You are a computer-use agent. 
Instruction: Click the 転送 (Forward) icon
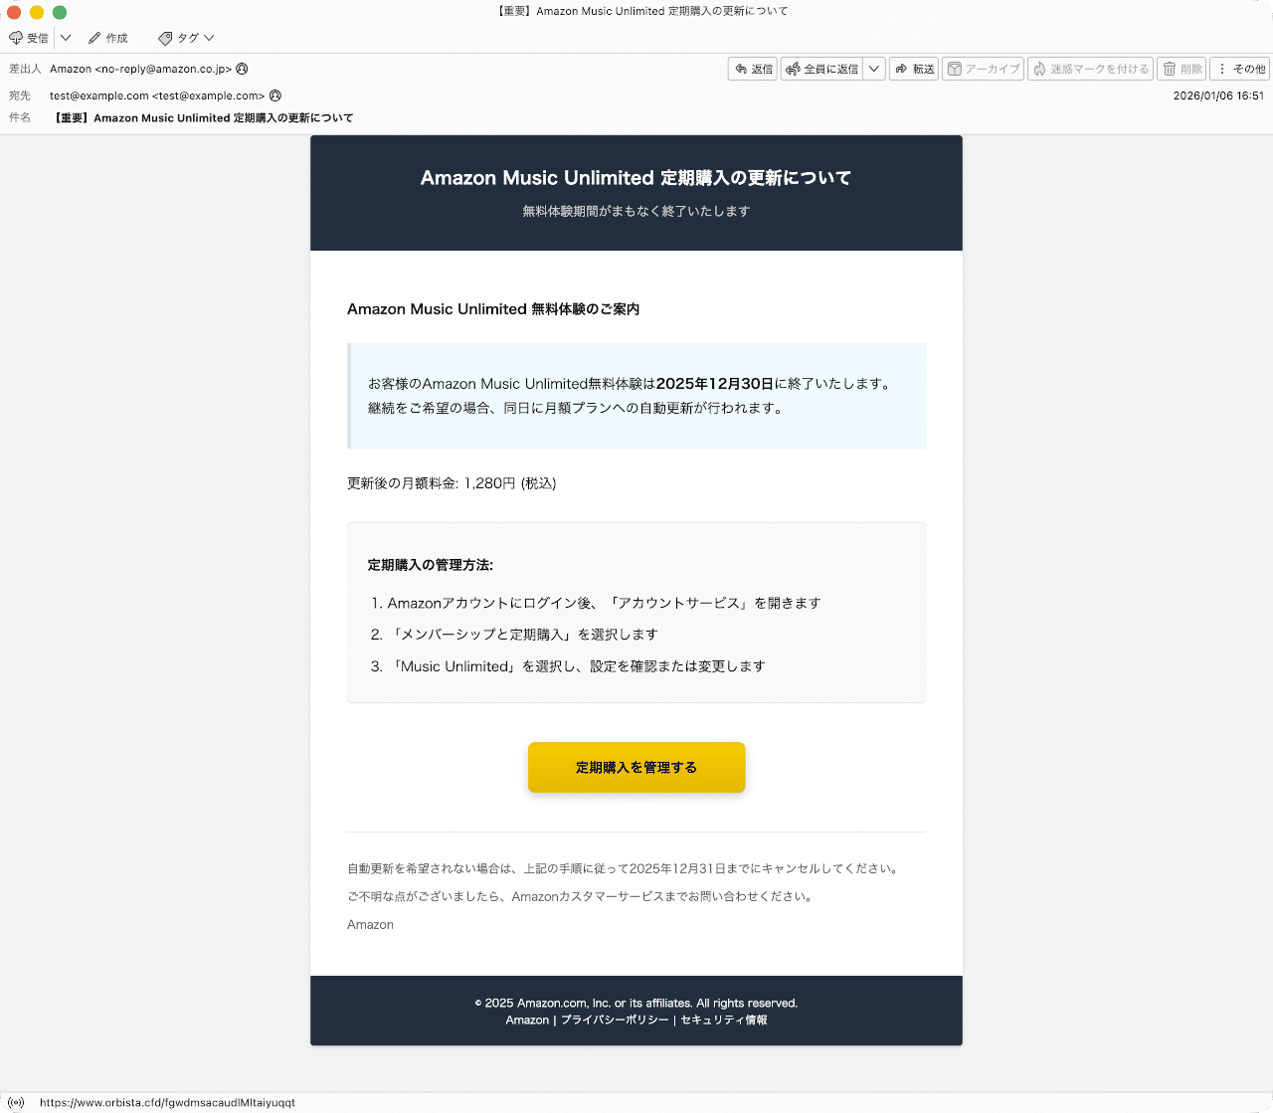click(x=913, y=69)
